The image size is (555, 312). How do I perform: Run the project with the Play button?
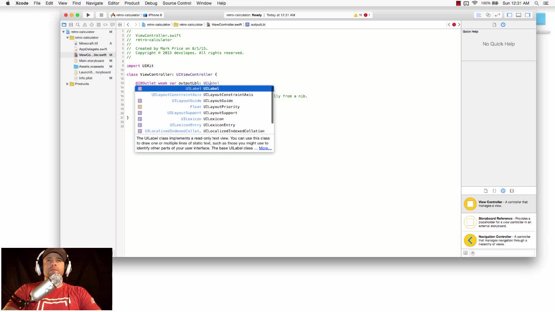88,15
